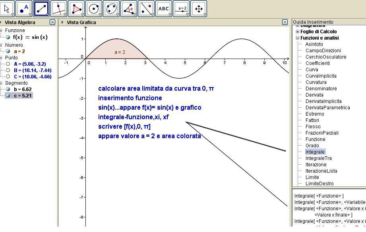Show hidden point A = (5.06, -3.2)
The height and width of the screenshot is (232, 366).
pos(8,64)
